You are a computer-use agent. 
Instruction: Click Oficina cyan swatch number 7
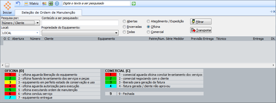10,98
